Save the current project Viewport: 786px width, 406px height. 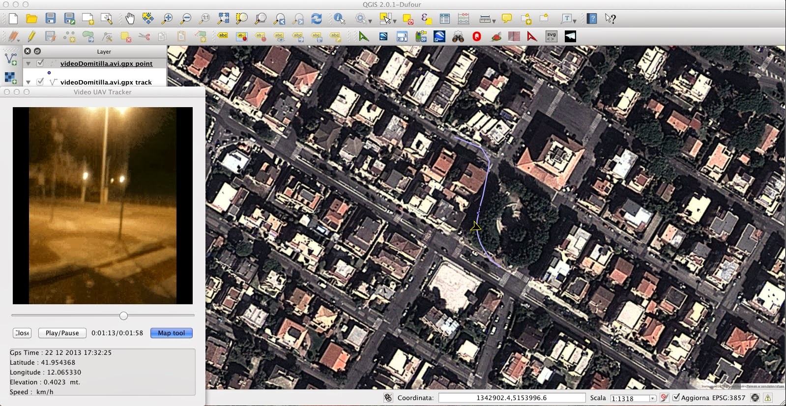tap(50, 19)
